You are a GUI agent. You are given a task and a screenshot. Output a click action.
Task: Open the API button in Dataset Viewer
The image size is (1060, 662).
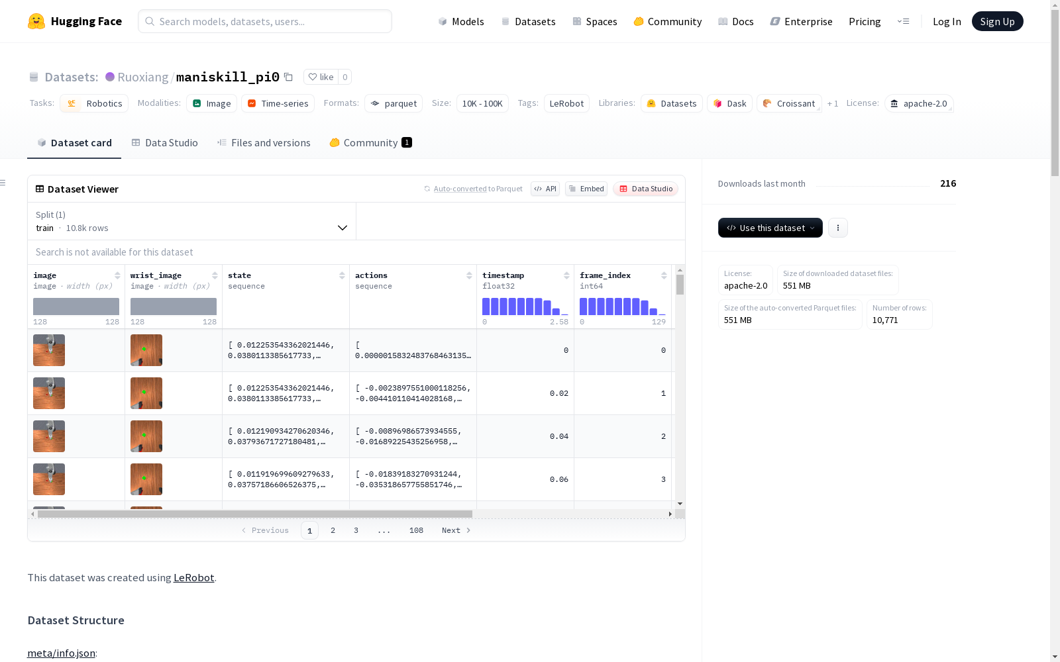coord(545,189)
